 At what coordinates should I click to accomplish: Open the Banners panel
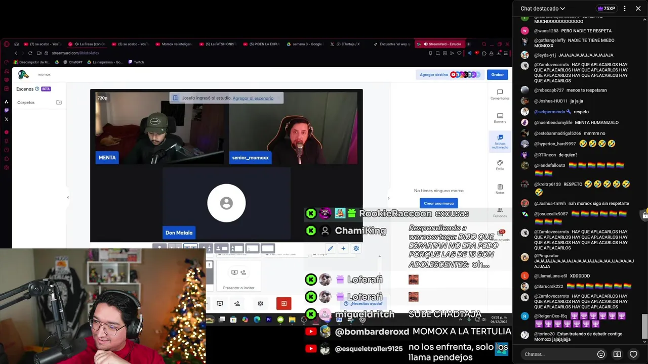(x=500, y=118)
